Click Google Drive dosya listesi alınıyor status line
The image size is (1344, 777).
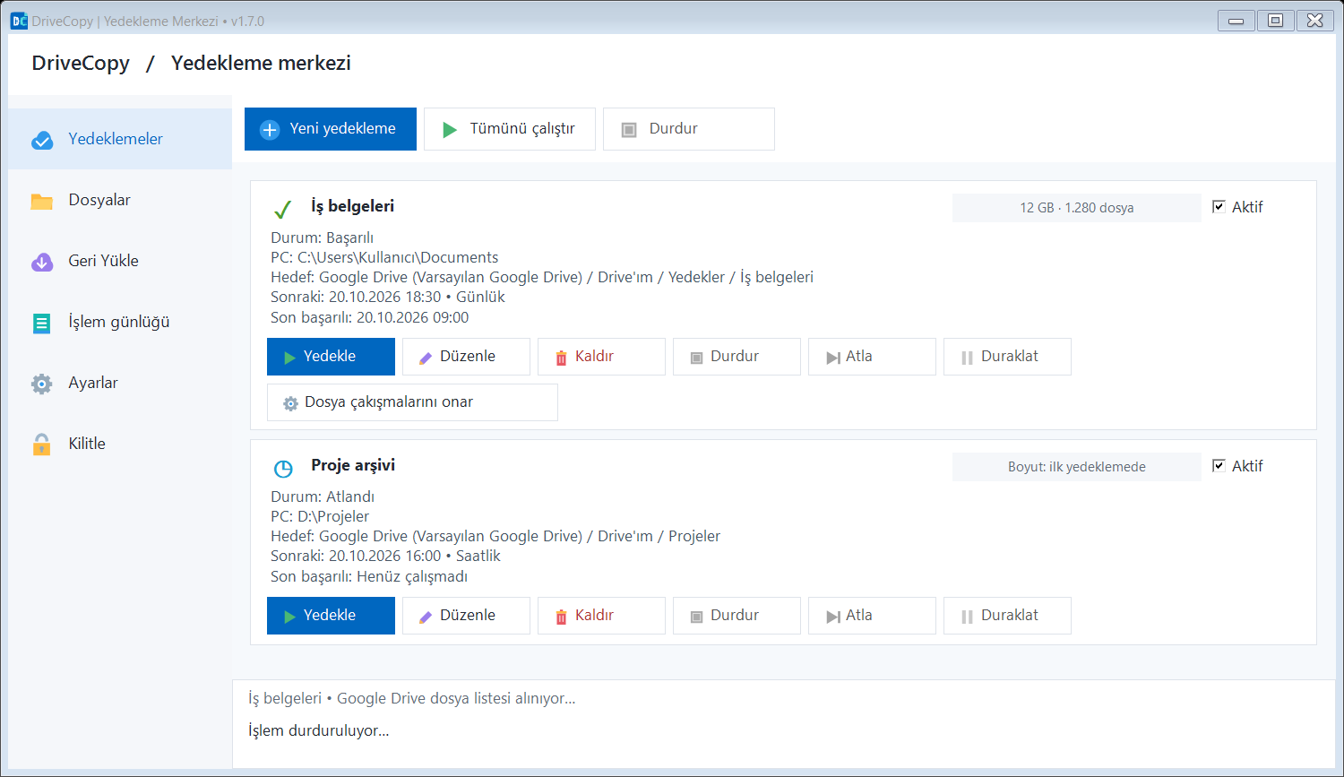(412, 699)
